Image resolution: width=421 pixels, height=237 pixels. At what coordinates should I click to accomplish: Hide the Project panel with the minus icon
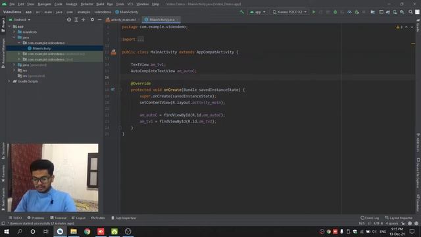[99, 20]
